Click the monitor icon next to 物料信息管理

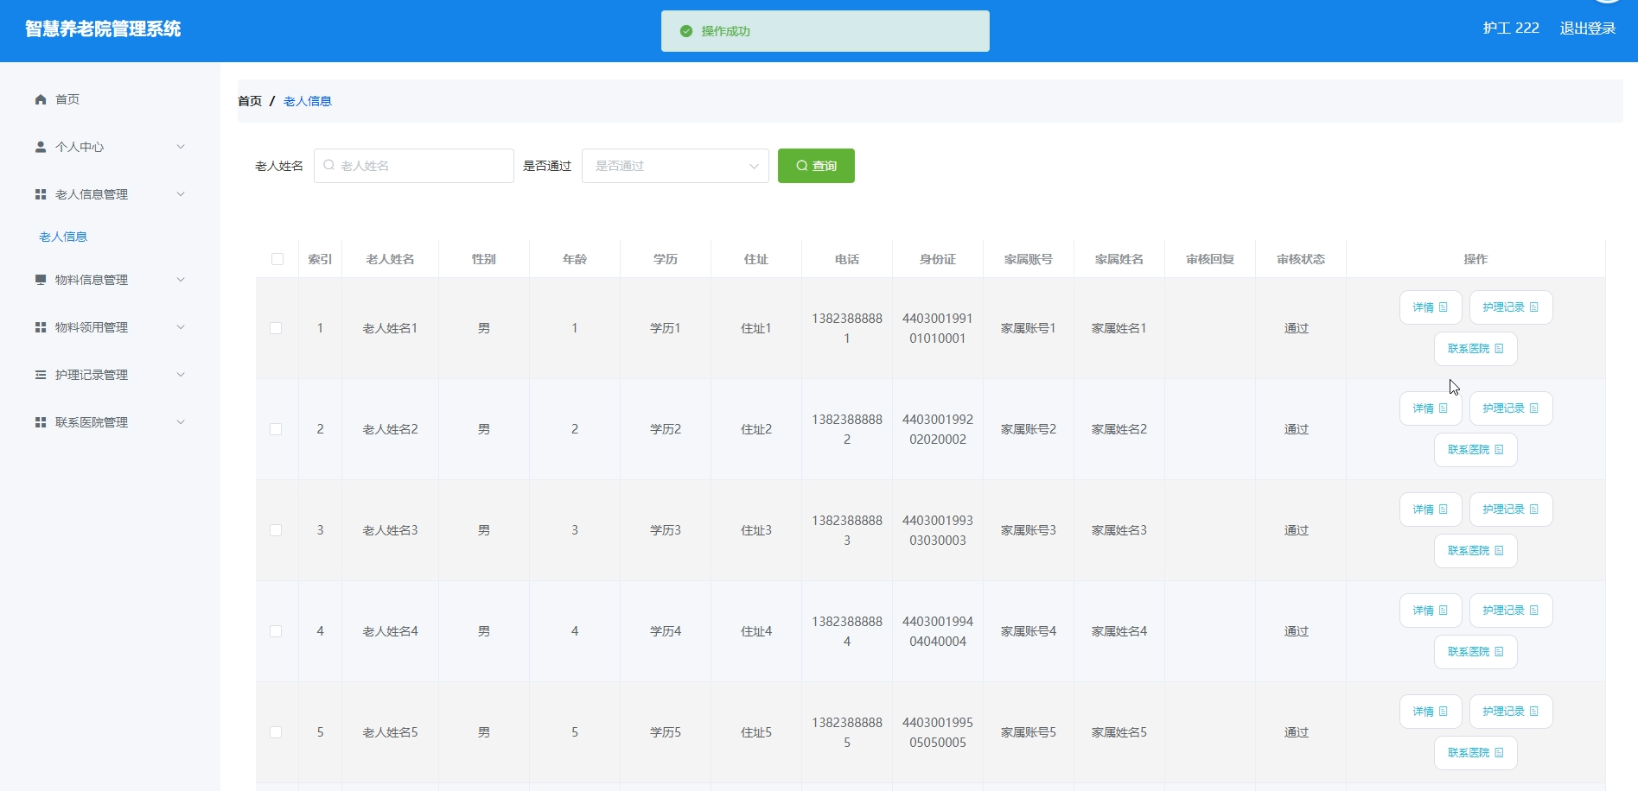[41, 280]
